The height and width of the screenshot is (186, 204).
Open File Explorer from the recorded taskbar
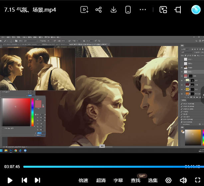(x=6, y=150)
